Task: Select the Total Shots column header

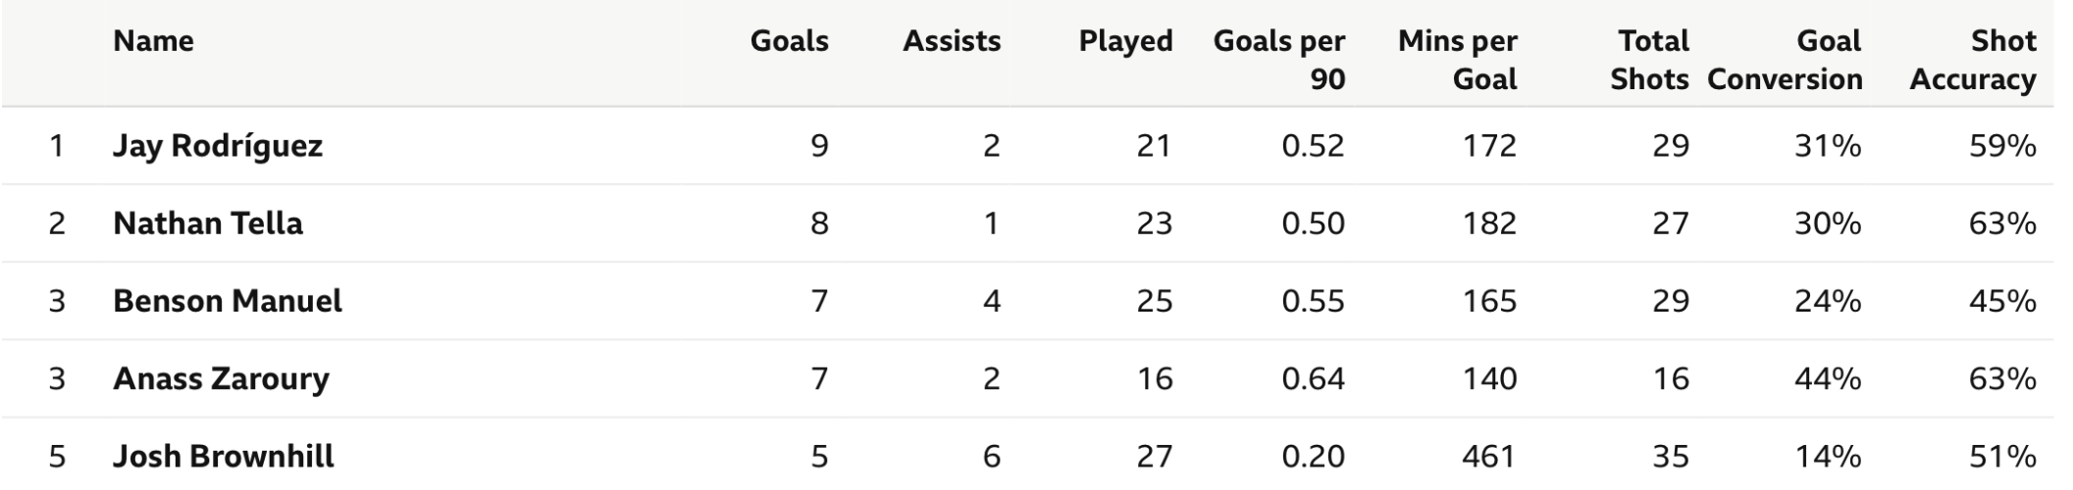Action: click(x=1650, y=60)
